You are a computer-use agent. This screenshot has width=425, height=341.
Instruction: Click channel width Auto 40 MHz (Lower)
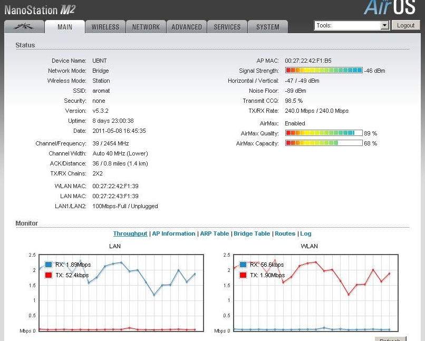[120, 153]
